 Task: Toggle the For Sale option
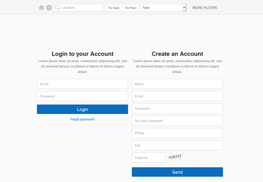coord(114,8)
